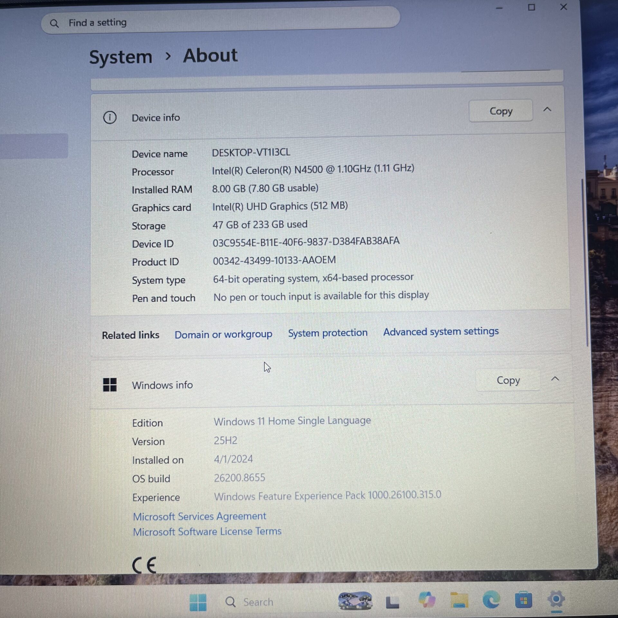Image resolution: width=618 pixels, height=618 pixels.
Task: Select the 8.00 GB (7.80 GB usable) value
Action: tap(265, 188)
